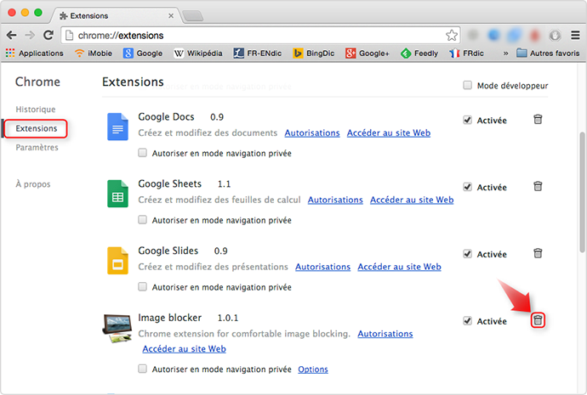Open the FRdic bookmark

coord(466,53)
